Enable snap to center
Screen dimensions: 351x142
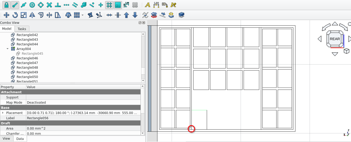[x=32, y=5]
